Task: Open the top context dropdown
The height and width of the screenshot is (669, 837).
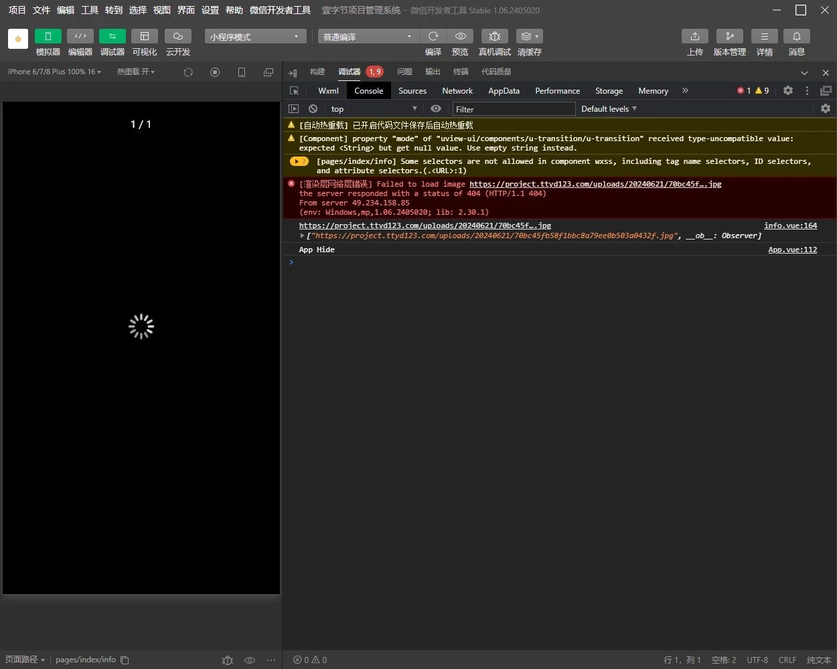Action: [x=374, y=108]
